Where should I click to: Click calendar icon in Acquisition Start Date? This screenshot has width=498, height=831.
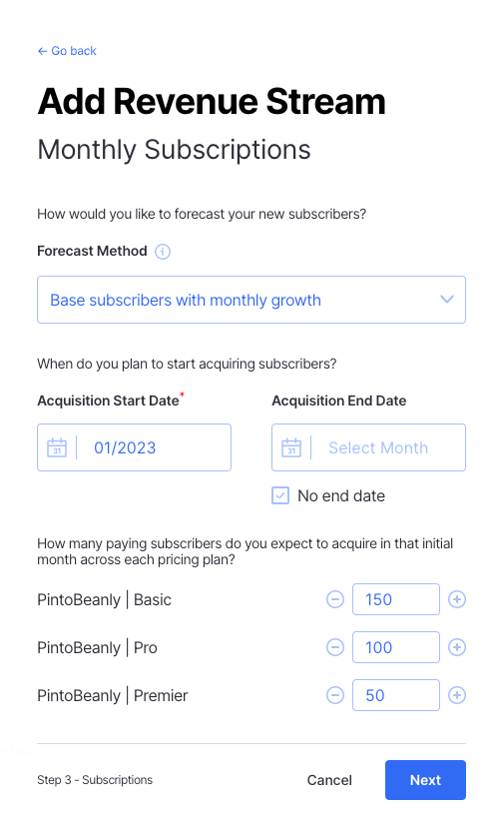click(57, 447)
